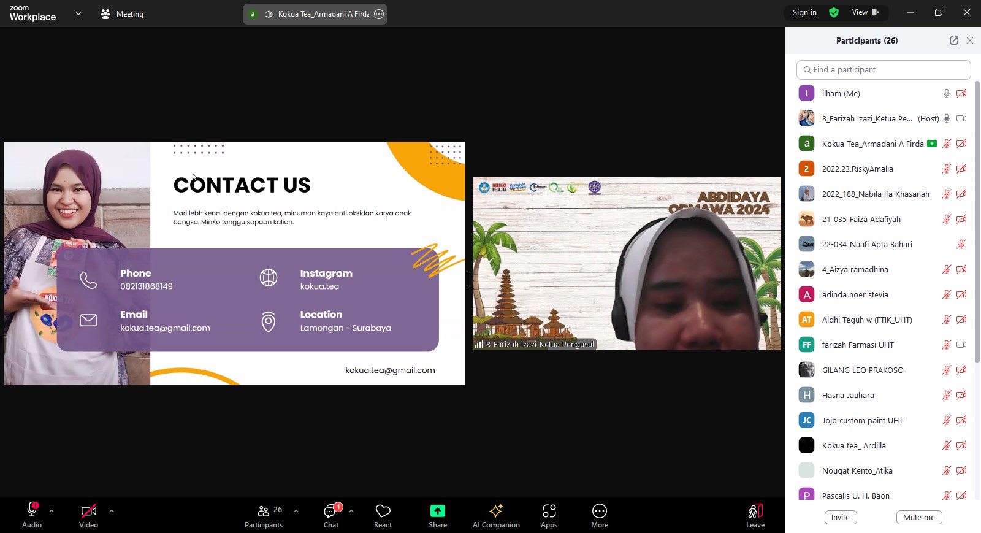Select the Meeting tab
Viewport: 981px width, 533px height.
(122, 13)
